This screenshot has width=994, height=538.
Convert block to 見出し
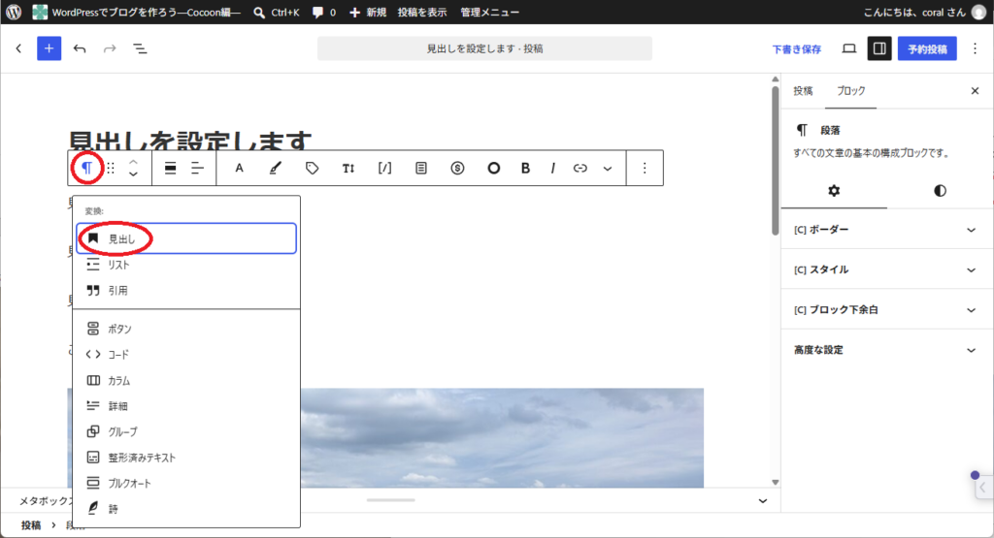click(186, 238)
